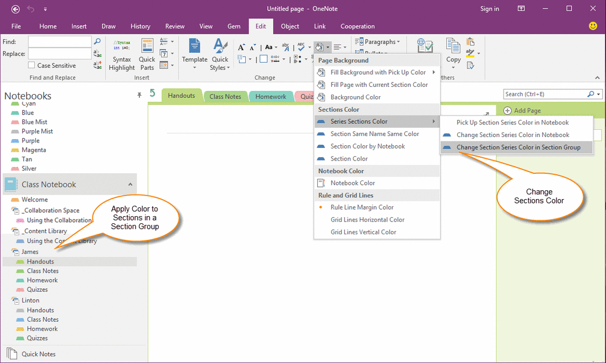
Task: Click the Shrink Font icon
Action: pyautogui.click(x=252, y=47)
